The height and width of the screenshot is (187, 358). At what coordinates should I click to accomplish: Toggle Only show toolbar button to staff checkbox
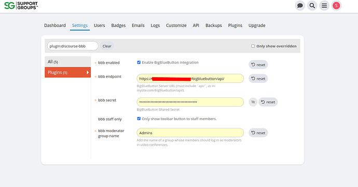(x=139, y=119)
